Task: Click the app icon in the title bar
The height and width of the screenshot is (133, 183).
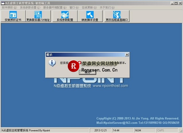Action: coord(3,3)
